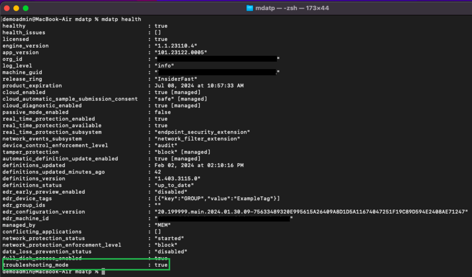
Task: Close the Terminal window with the red button
Action: [7, 8]
